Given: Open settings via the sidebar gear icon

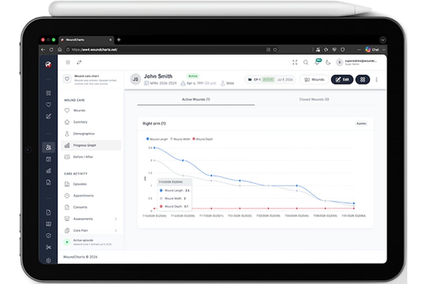Looking at the screenshot, I should pos(48,260).
